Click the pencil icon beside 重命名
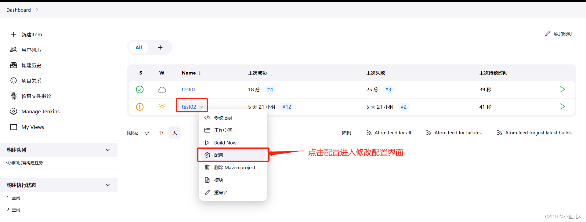Screen dimensions: 586x222 pyautogui.click(x=207, y=192)
